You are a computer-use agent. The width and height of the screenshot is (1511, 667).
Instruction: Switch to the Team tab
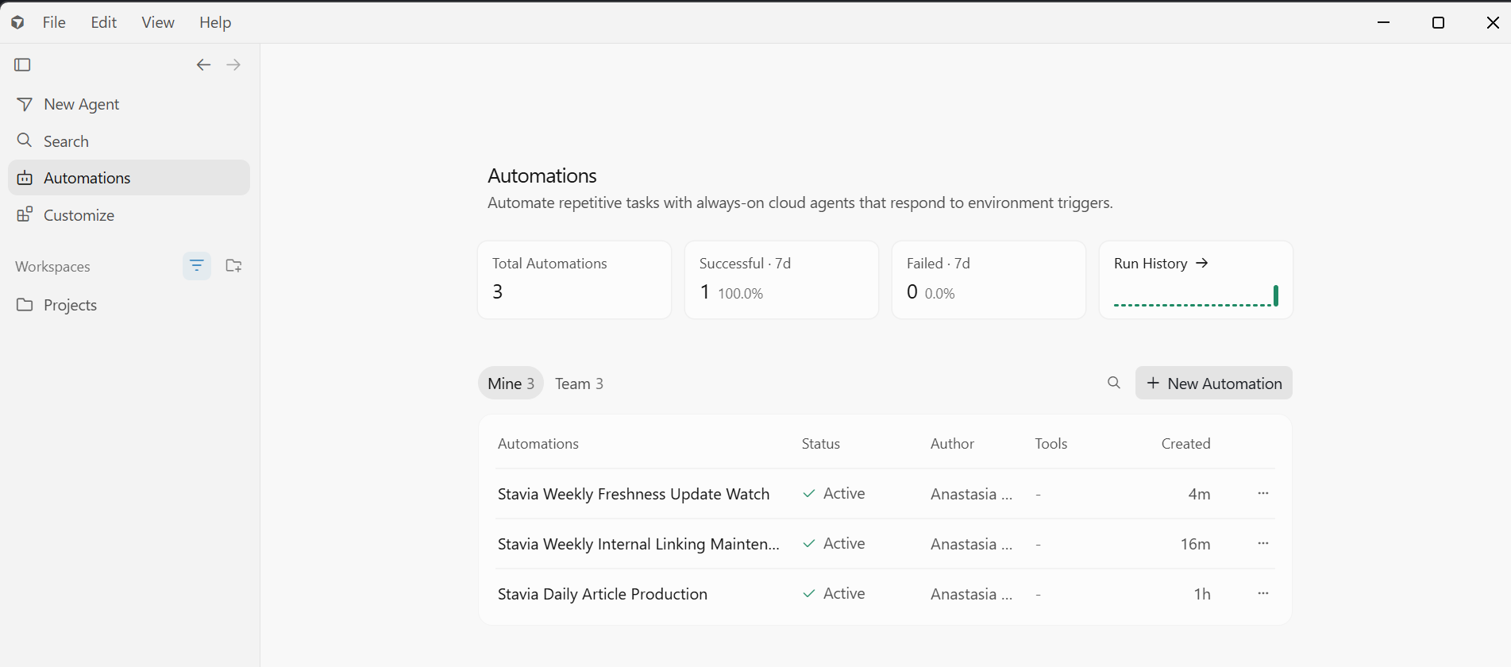click(x=579, y=384)
